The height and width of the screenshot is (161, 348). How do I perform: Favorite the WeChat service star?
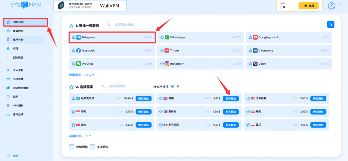coord(74,64)
